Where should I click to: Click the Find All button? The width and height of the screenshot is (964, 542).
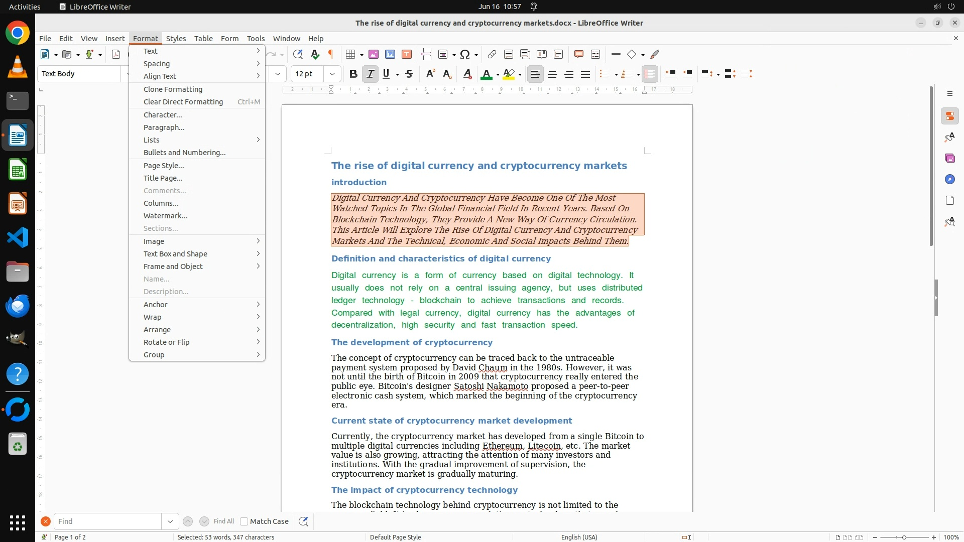tap(223, 521)
